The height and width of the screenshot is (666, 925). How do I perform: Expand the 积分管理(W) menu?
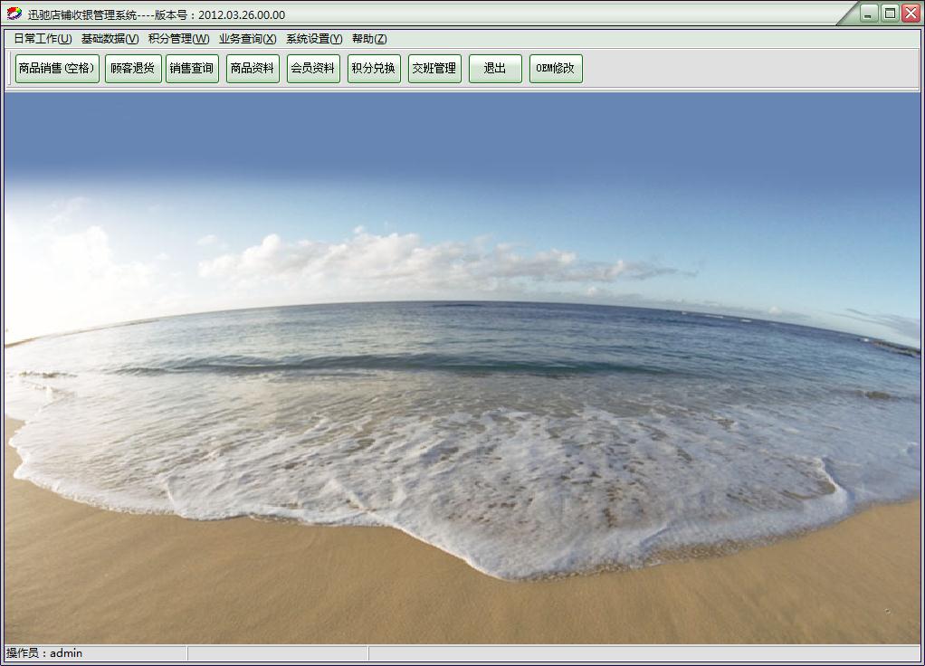point(178,39)
